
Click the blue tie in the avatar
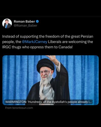pos(6,26)
